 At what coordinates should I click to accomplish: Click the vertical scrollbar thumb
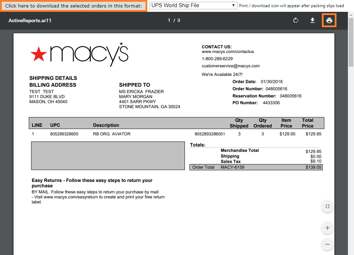click(351, 42)
